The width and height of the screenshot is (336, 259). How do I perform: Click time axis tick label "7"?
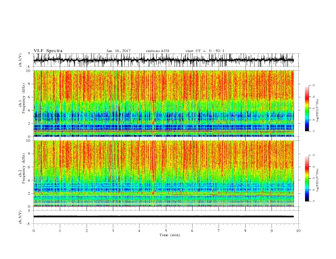219,231
